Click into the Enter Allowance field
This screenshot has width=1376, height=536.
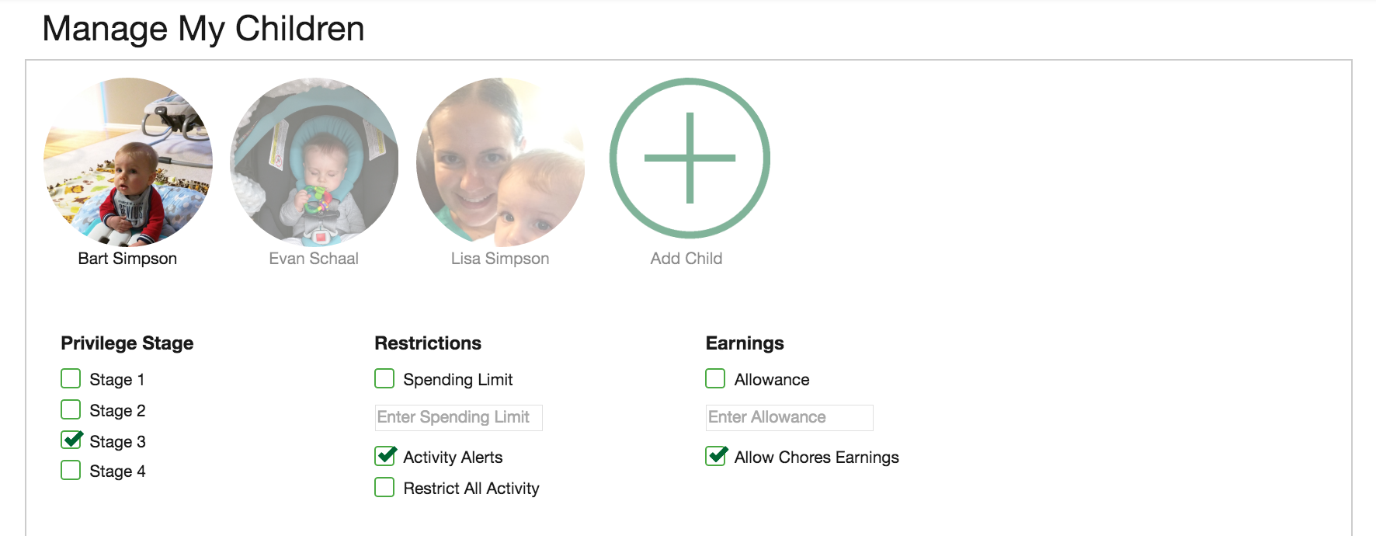coord(789,417)
